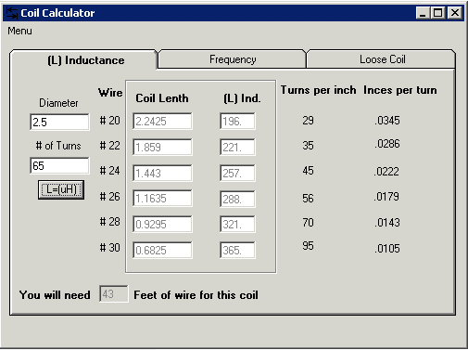Click turns per inch value 56
Viewport: 468px width, 350px height.
[308, 199]
